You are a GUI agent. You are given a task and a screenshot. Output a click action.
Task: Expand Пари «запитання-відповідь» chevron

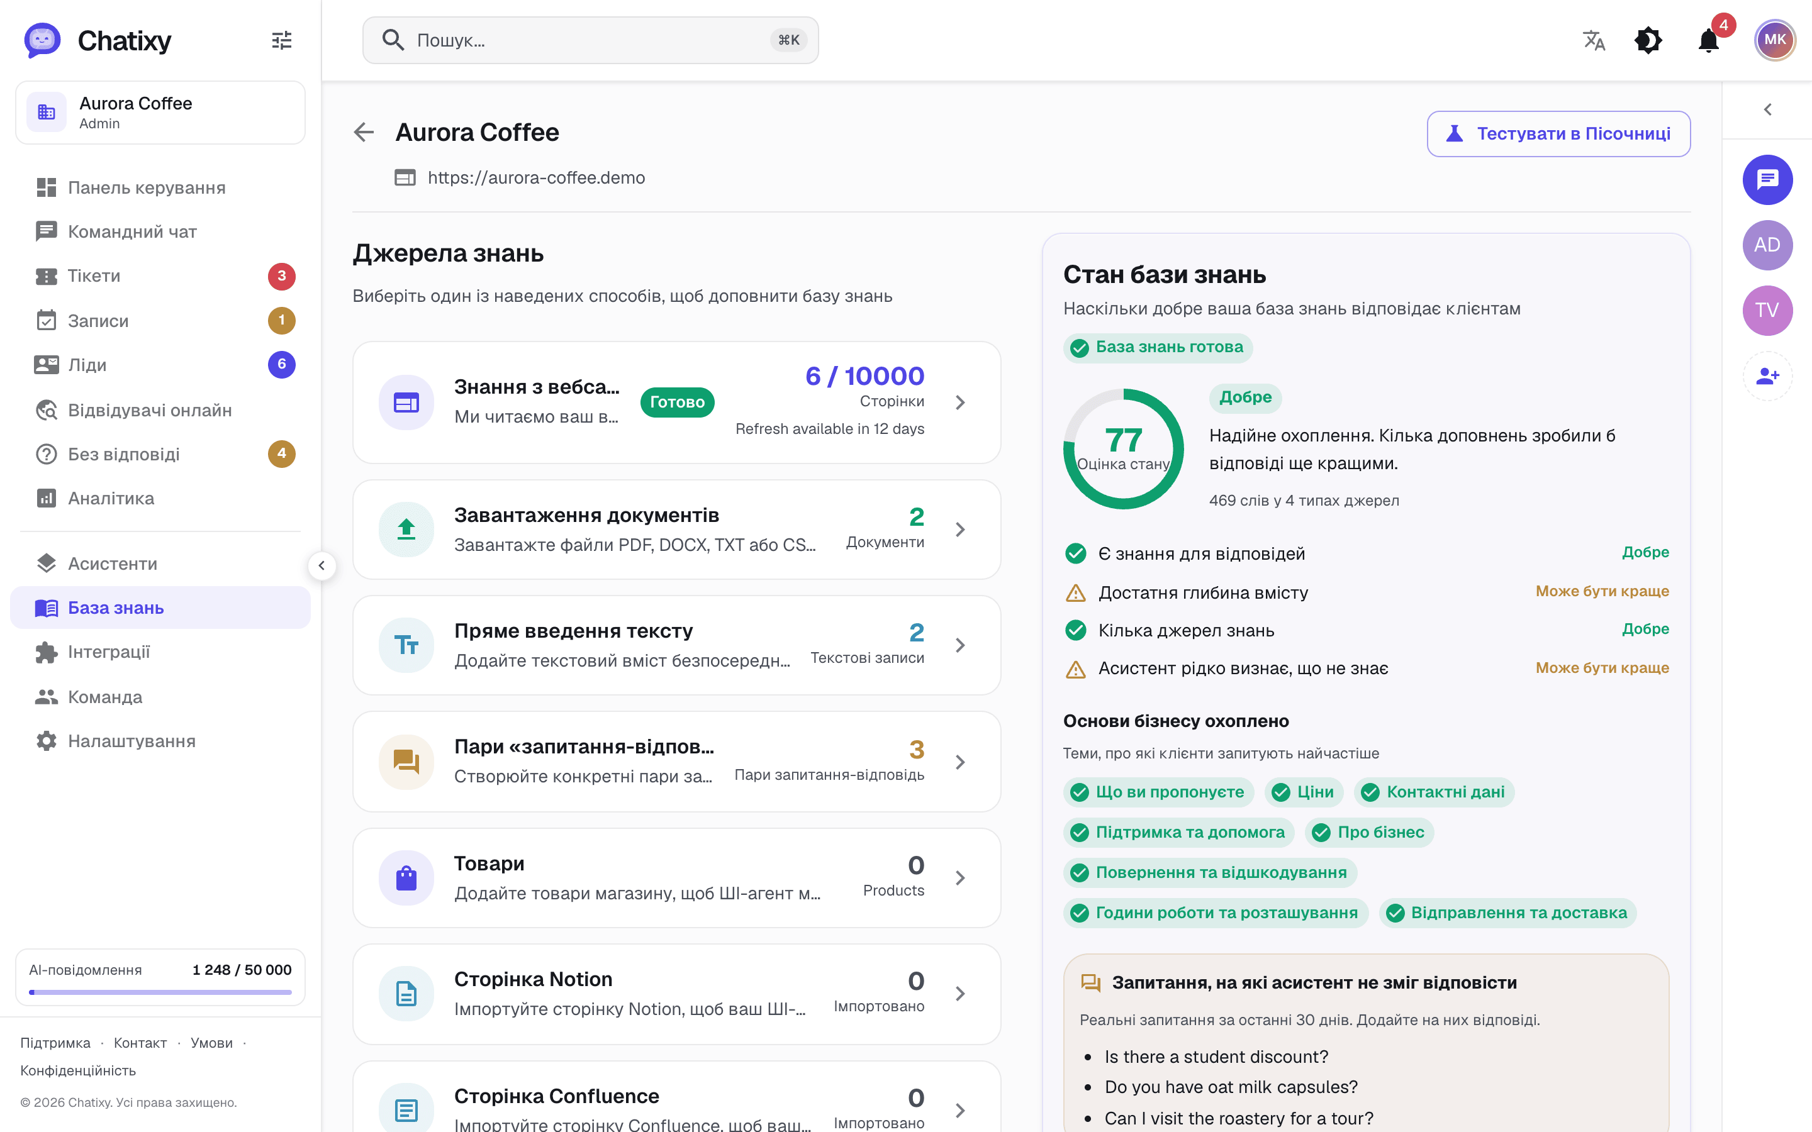[x=960, y=762]
